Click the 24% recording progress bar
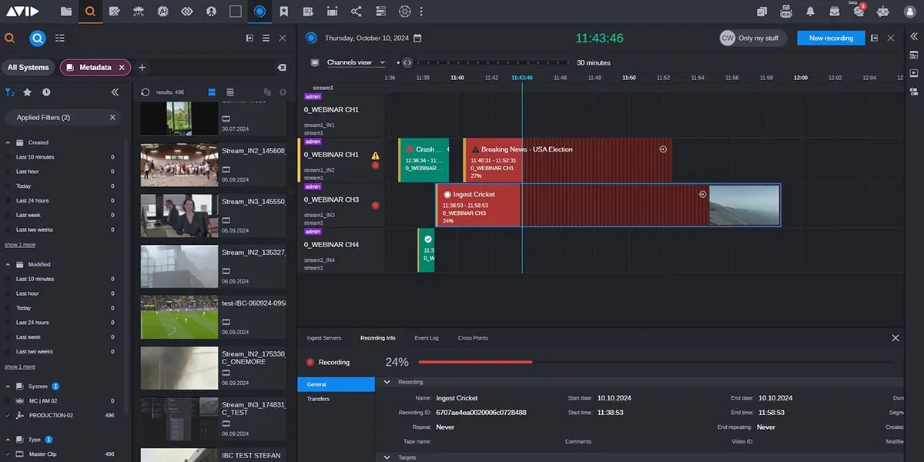Viewport: 924px width, 462px height. pos(656,362)
